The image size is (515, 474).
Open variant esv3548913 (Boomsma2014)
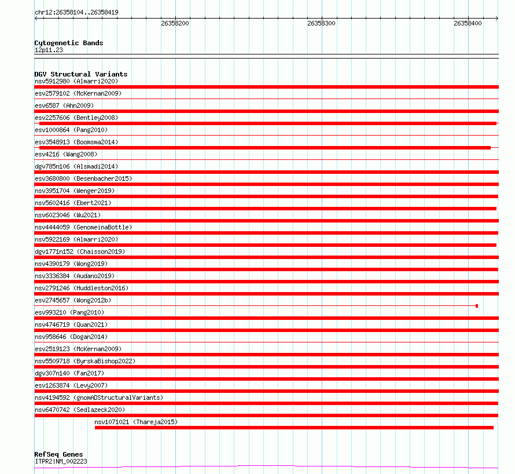click(76, 142)
